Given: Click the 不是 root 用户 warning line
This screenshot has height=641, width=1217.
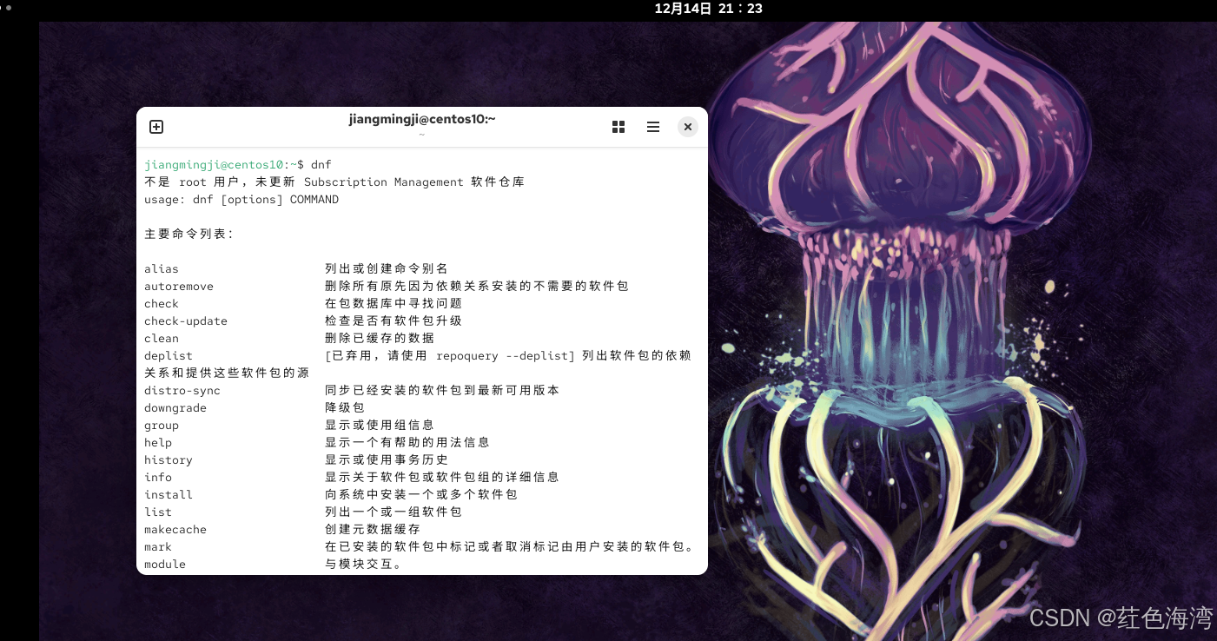Looking at the screenshot, I should tap(334, 182).
